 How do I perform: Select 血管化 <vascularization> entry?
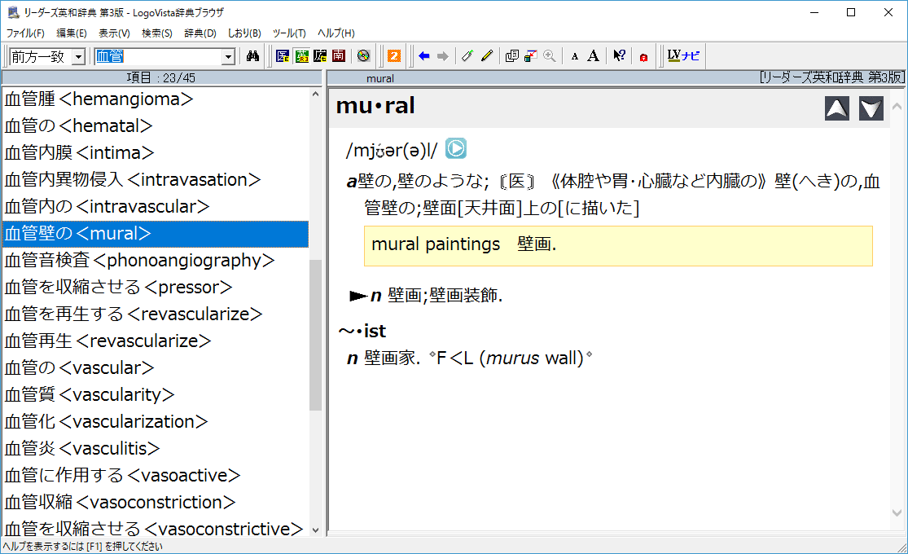(156, 422)
